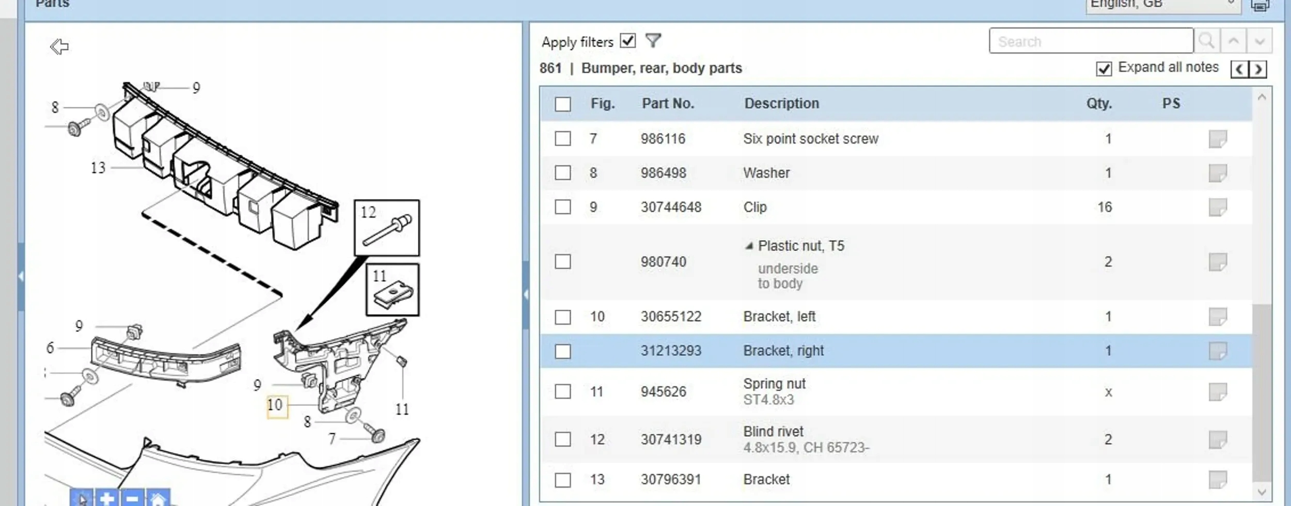Open note icon for Six point socket screw
This screenshot has height=506, width=1291.
(x=1218, y=139)
